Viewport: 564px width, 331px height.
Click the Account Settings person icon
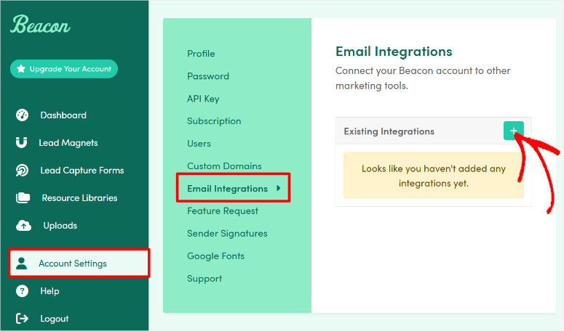pos(22,263)
